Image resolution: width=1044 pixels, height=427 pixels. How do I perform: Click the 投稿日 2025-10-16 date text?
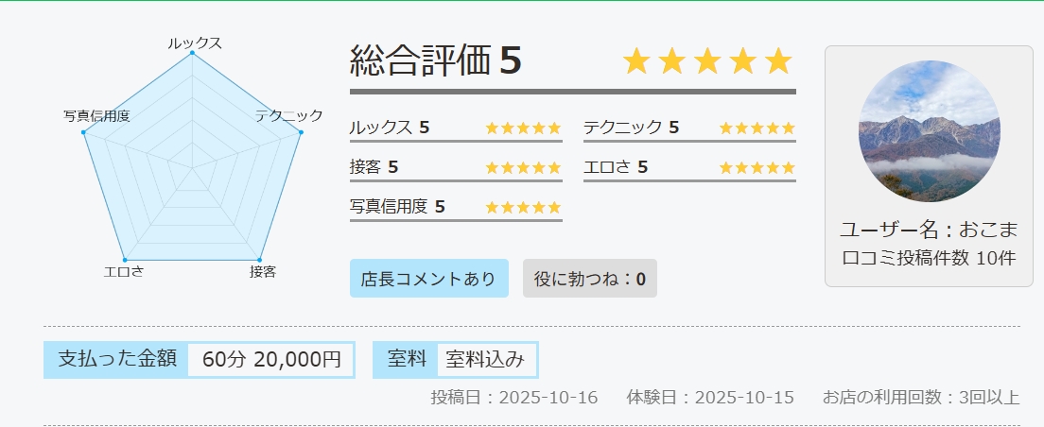tap(514, 398)
